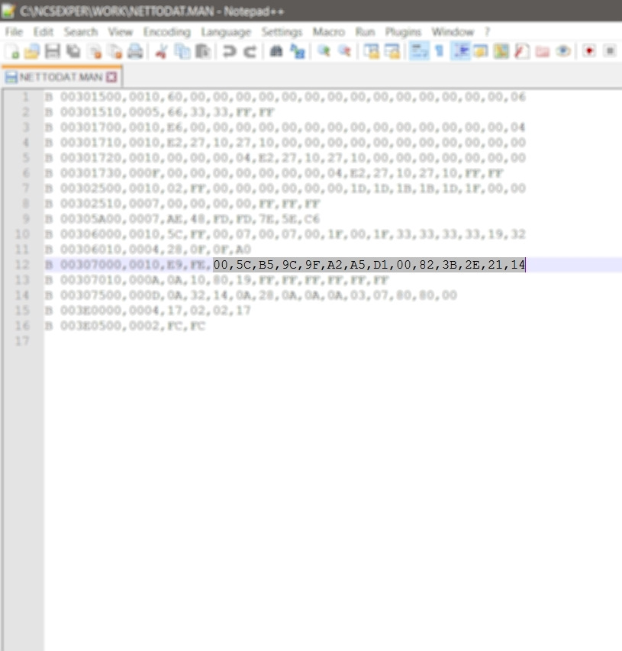The image size is (622, 651).
Task: Open the Edit menu
Action: (x=44, y=32)
